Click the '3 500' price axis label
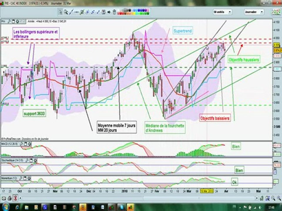 [277, 127]
